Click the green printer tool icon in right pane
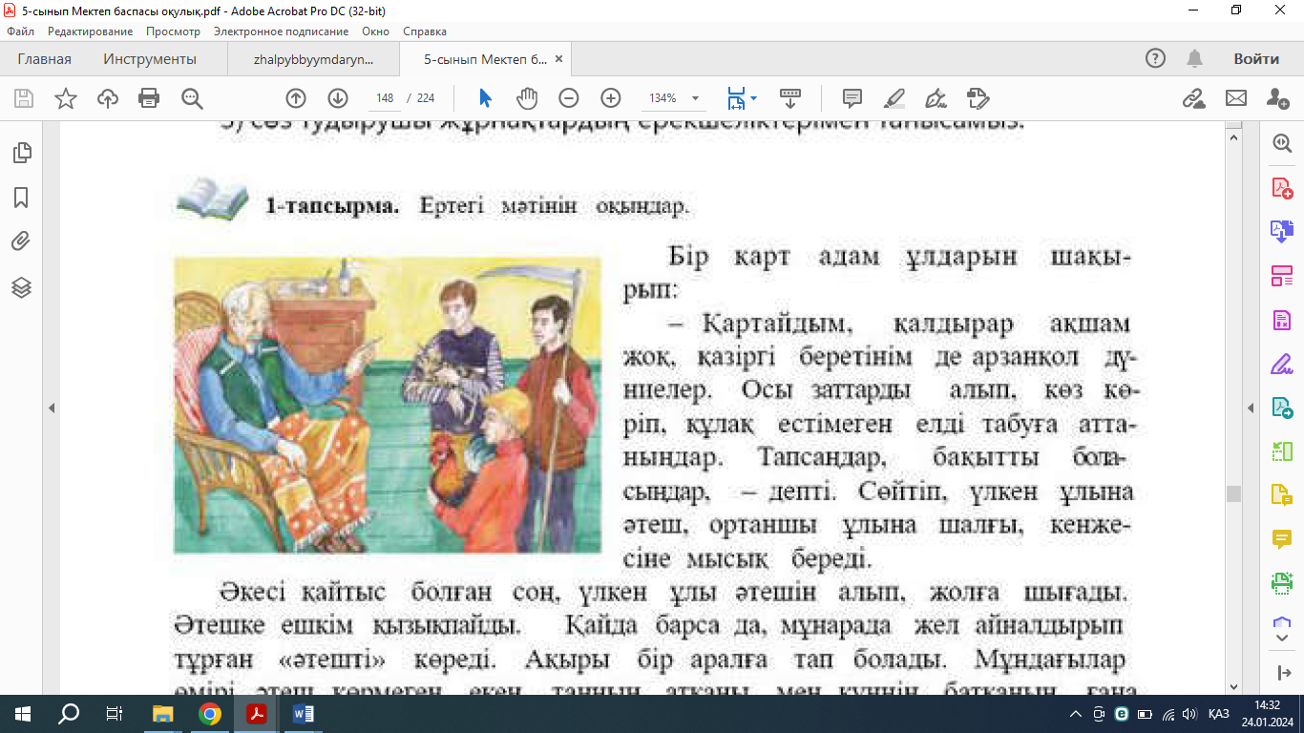 tap(1282, 582)
